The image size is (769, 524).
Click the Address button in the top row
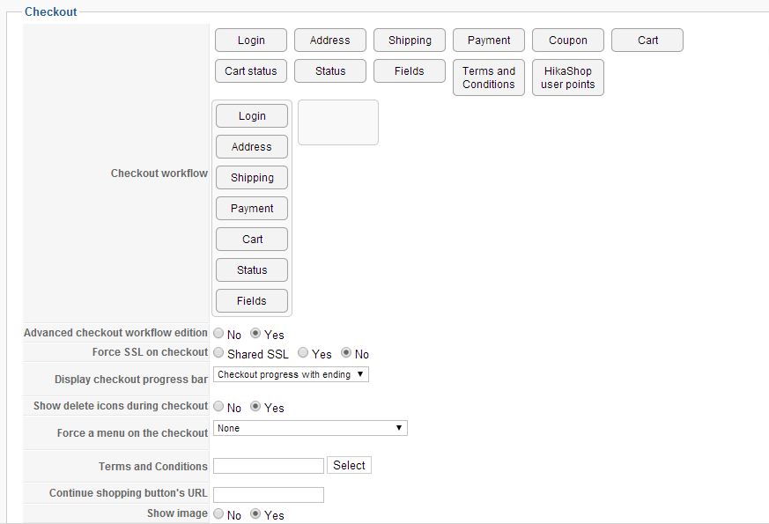pyautogui.click(x=330, y=41)
